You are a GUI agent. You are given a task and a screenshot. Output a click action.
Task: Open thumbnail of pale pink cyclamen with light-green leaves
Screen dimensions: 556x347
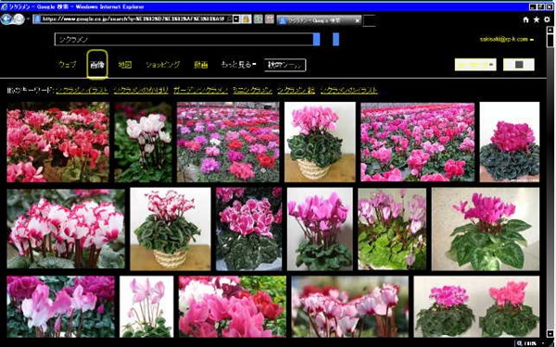click(392, 229)
